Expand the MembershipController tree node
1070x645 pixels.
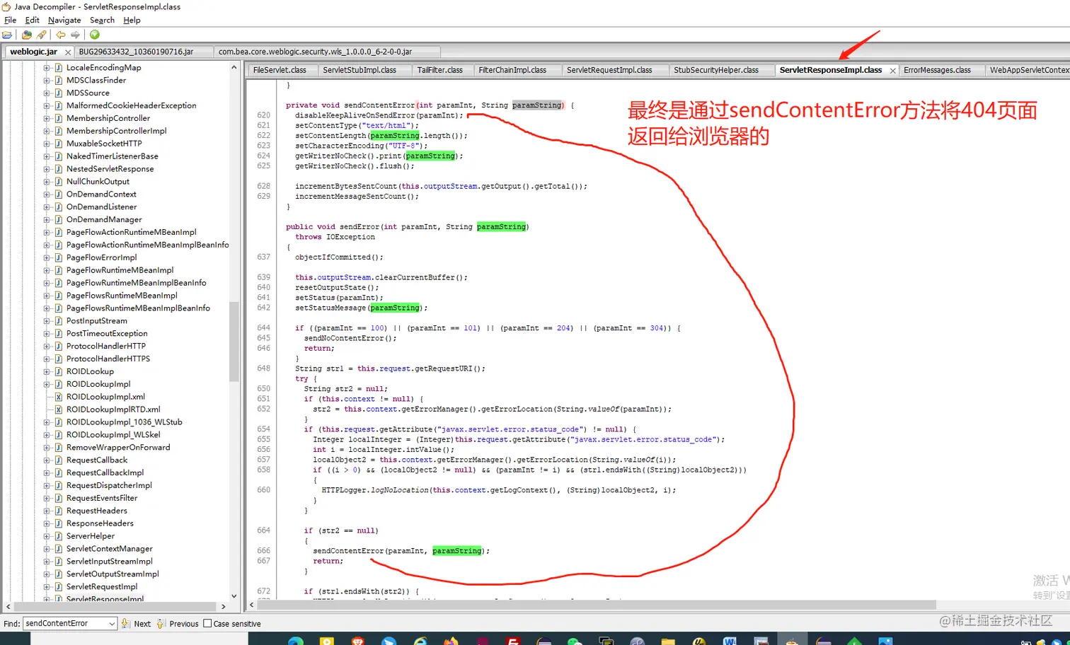coord(47,119)
